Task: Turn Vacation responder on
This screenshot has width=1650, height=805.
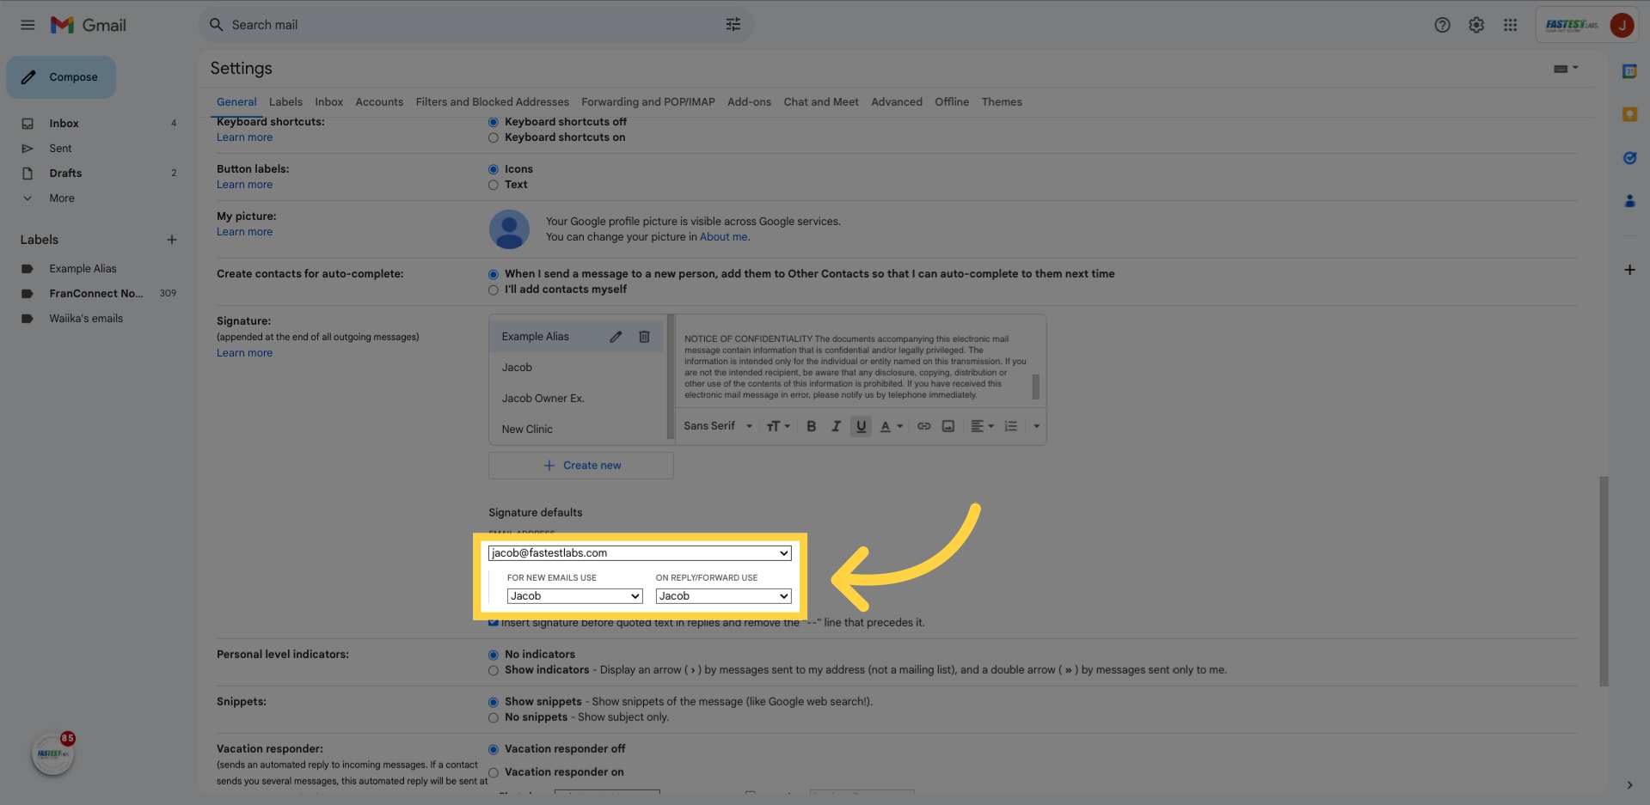Action: click(494, 772)
